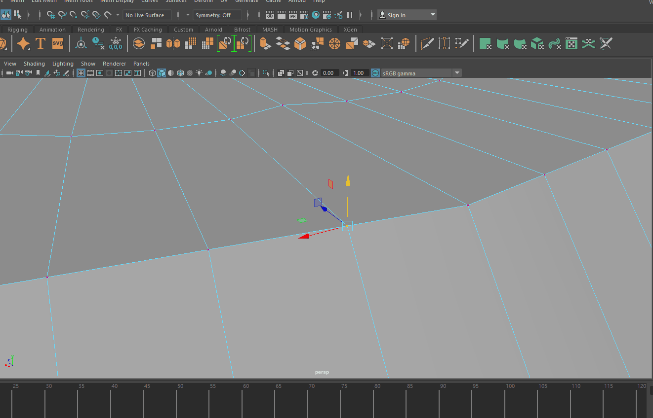Screen dimensions: 653x418
Task: Toggle snap to curves magnet icon
Action: (62, 15)
